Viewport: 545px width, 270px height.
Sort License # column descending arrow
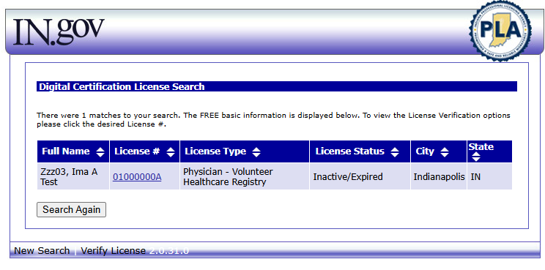[171, 155]
